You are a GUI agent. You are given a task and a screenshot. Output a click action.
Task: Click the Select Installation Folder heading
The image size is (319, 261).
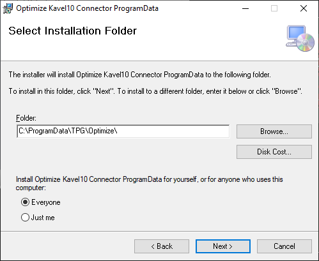(x=72, y=31)
